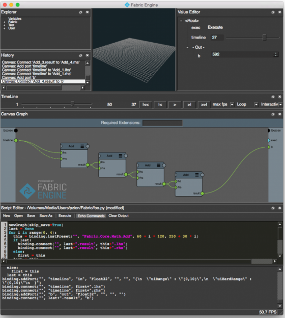Click Variables item in Explorer

click(x=15, y=19)
